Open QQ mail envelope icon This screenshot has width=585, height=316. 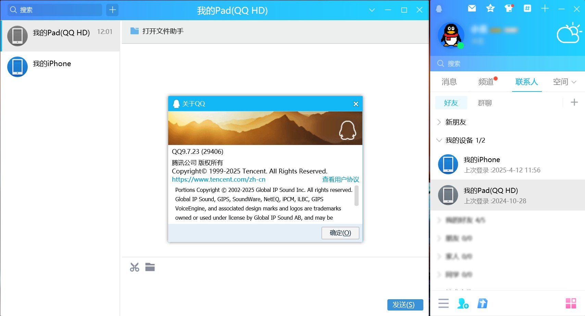click(472, 8)
